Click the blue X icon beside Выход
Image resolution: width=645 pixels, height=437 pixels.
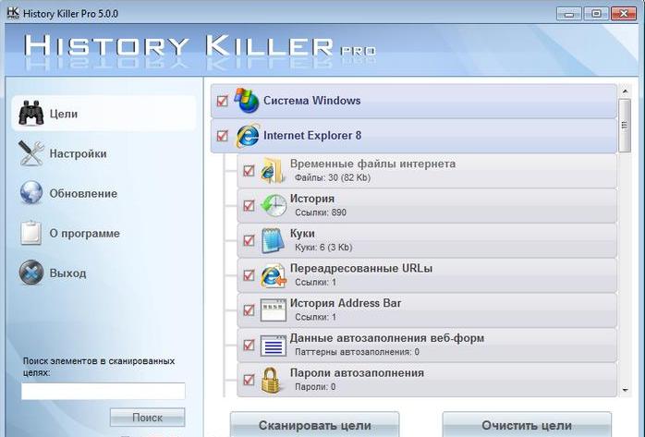(31, 273)
